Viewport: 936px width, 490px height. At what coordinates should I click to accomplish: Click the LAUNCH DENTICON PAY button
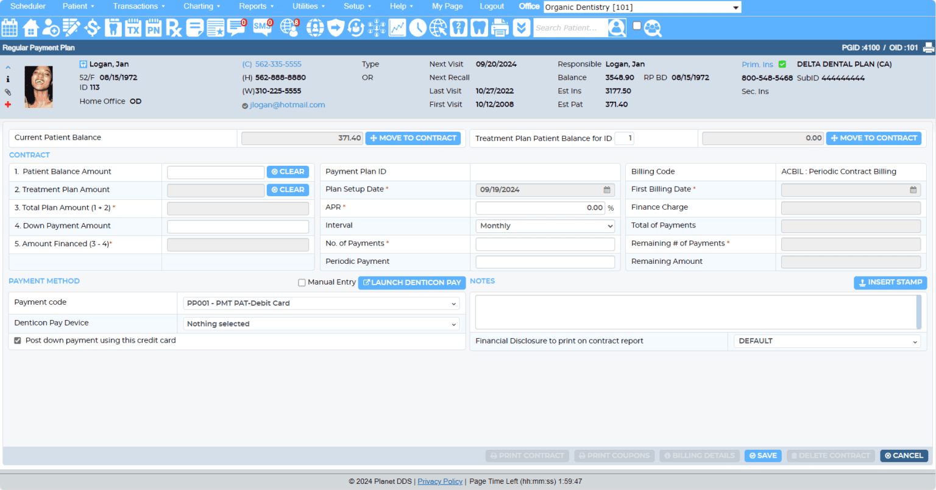[411, 282]
